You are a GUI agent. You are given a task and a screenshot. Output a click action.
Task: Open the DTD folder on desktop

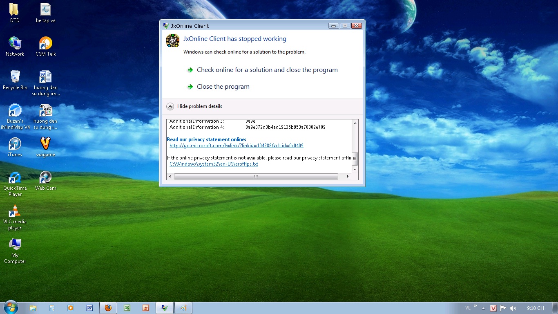15,12
